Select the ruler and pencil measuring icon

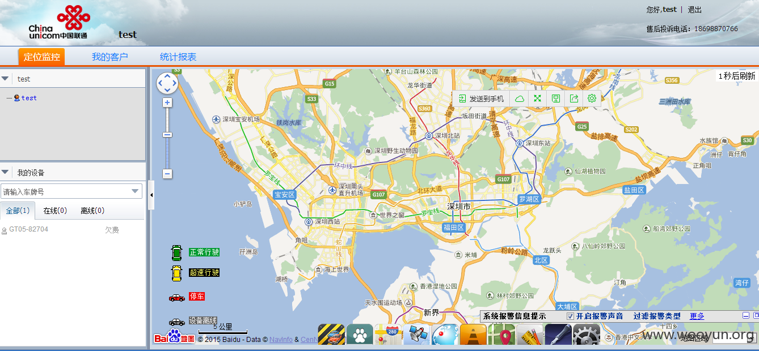coord(530,335)
